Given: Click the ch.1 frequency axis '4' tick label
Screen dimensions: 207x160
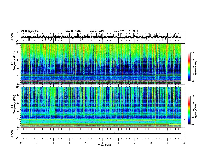Looking at the screenshot, I should (18, 68).
